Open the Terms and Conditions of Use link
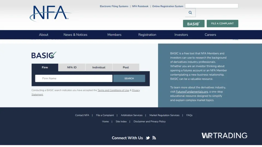 (x=113, y=90)
